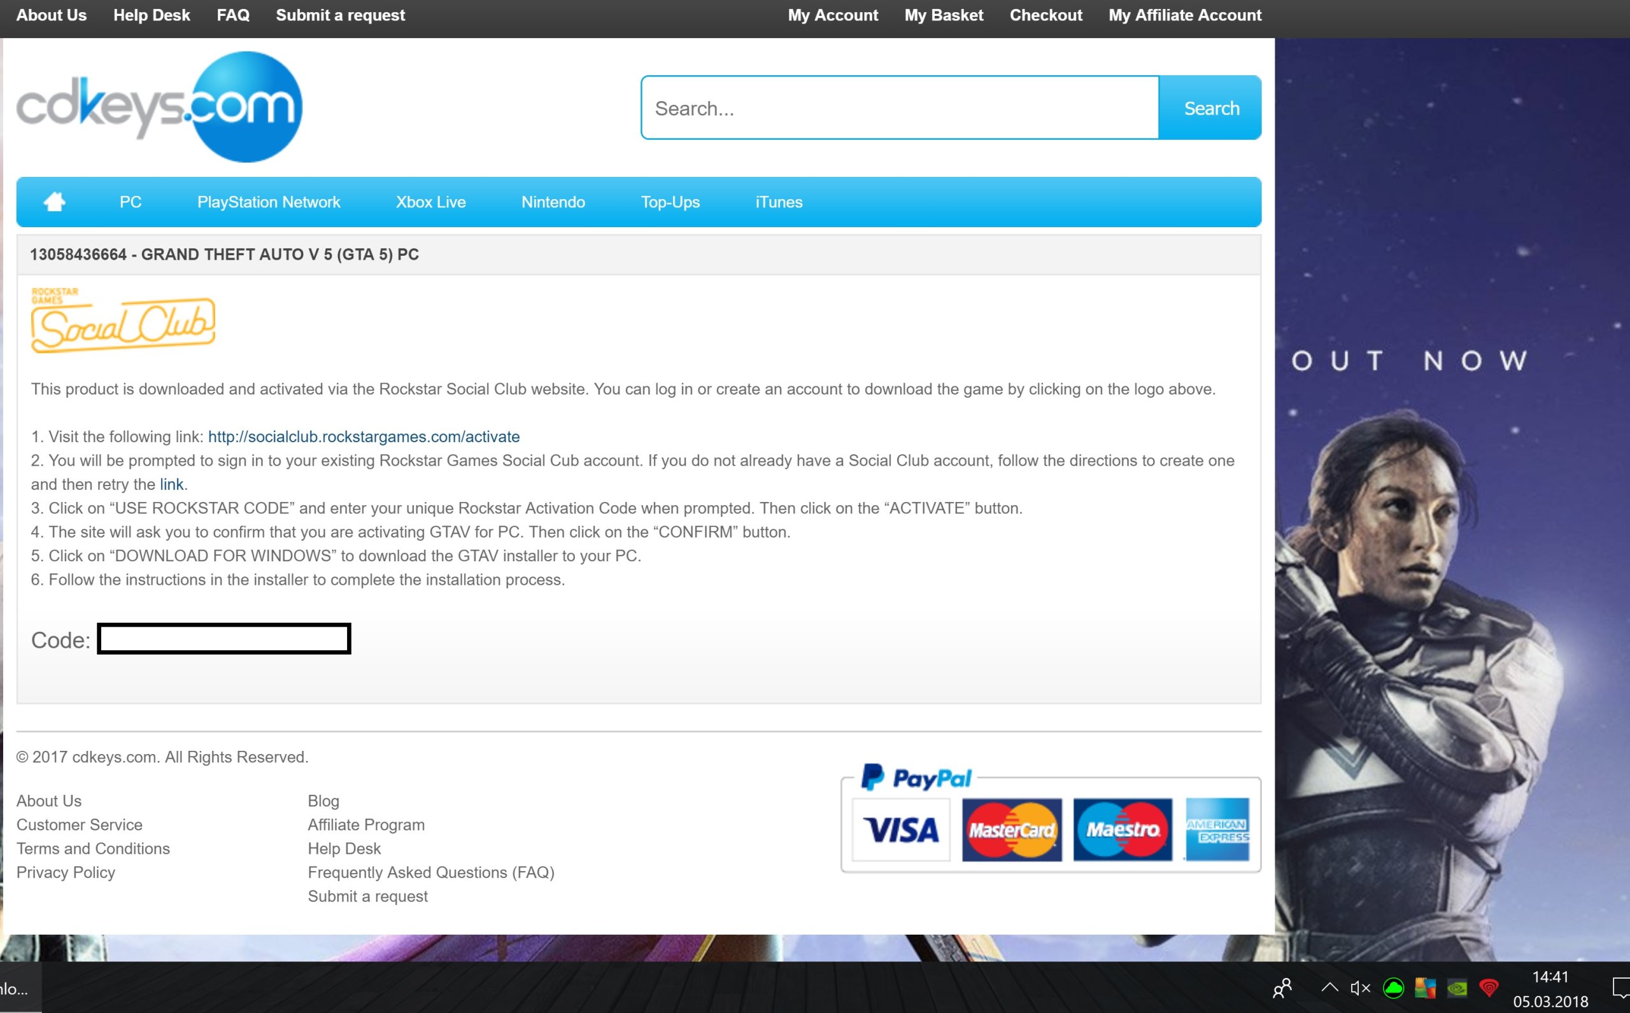Open footer Customer Service link
The width and height of the screenshot is (1630, 1013).
80,825
